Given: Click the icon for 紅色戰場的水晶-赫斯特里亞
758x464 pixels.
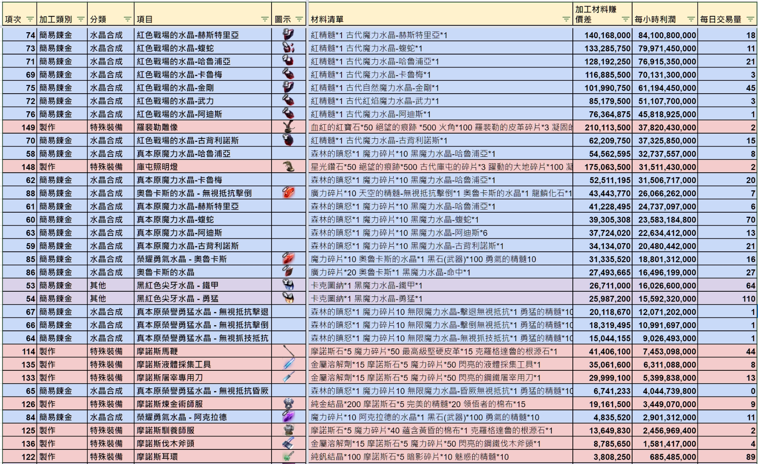Looking at the screenshot, I should click(x=288, y=35).
